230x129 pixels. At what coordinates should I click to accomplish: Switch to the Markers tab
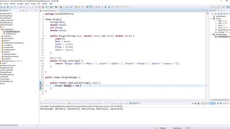tap(44, 104)
